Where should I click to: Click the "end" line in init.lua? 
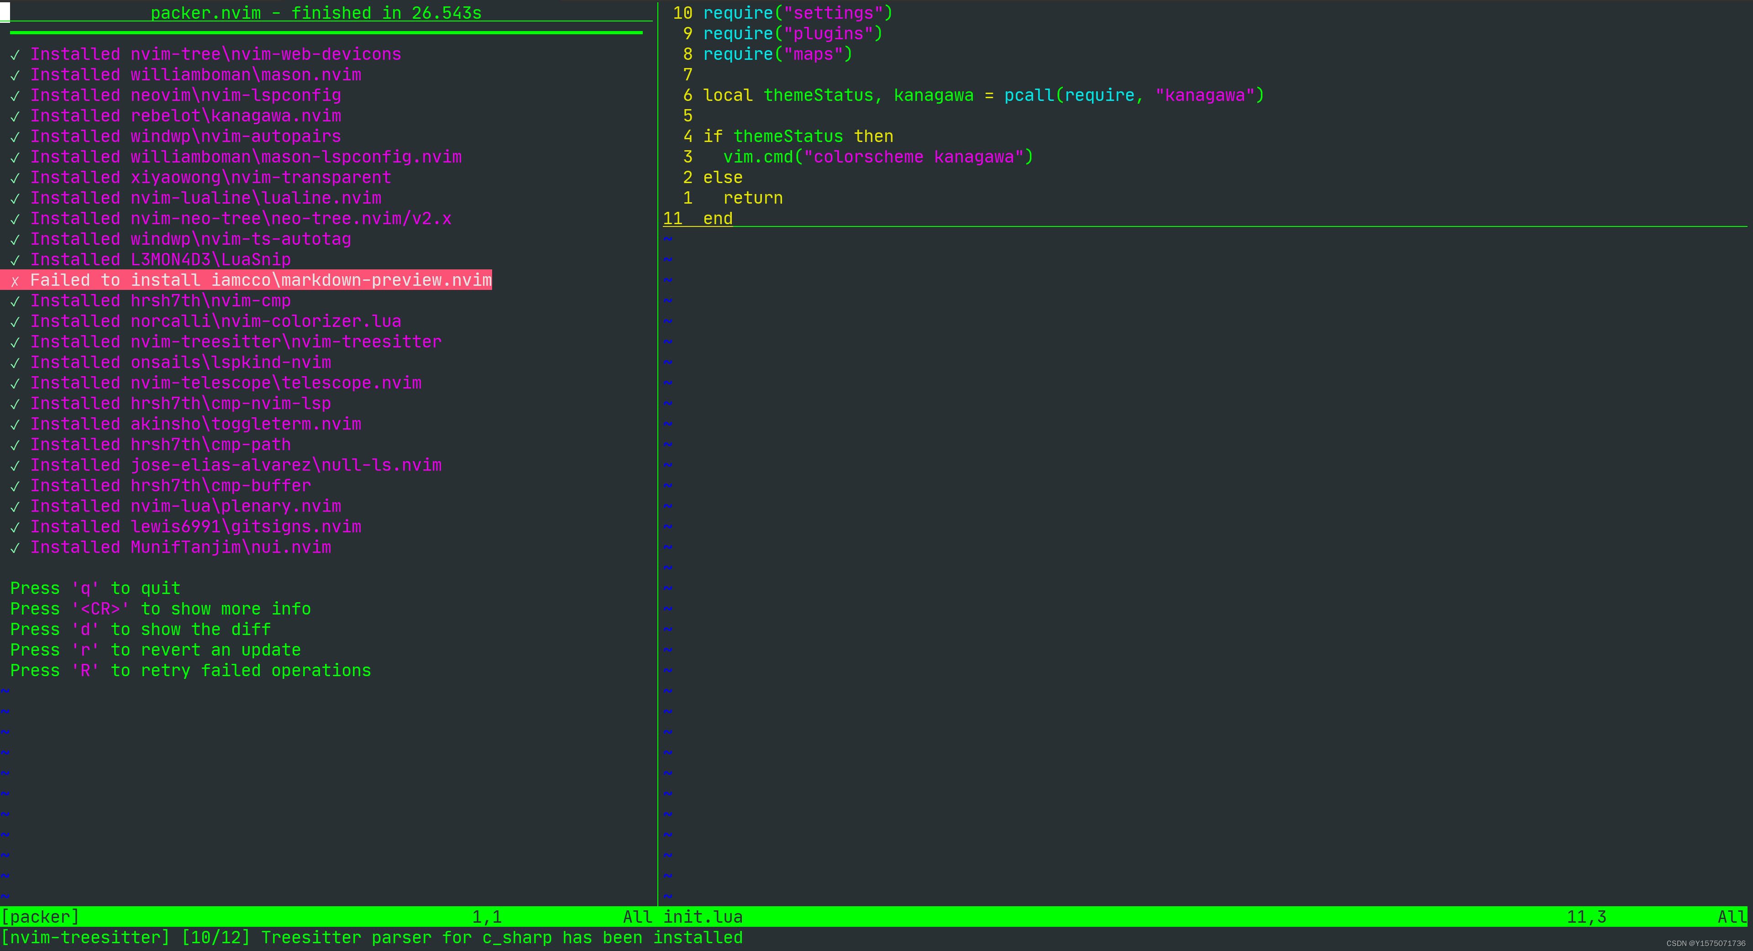[x=718, y=219]
